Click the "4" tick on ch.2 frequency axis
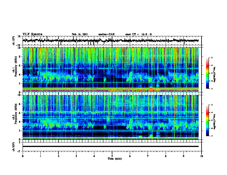Image resolution: width=227 pixels, height=175 pixels. [20, 122]
